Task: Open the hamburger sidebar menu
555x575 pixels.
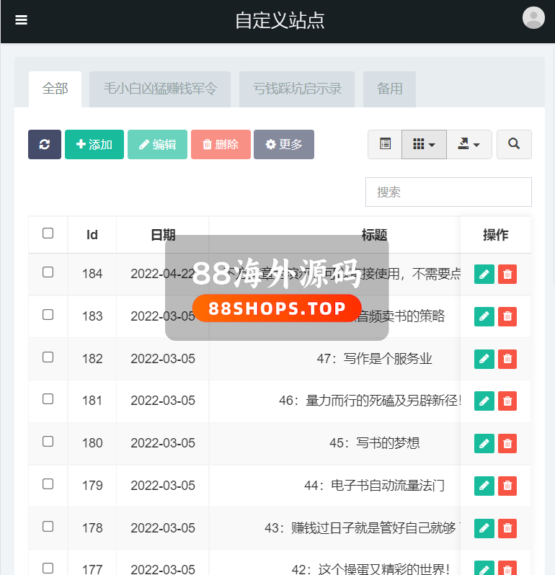Action: coord(22,20)
